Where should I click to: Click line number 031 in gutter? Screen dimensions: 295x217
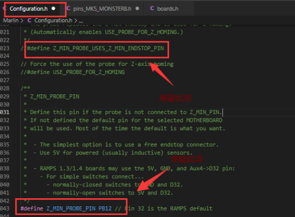(x=5, y=113)
